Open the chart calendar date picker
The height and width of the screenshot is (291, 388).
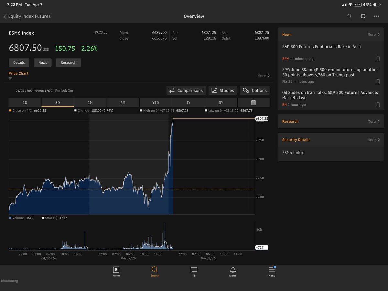[x=253, y=102]
